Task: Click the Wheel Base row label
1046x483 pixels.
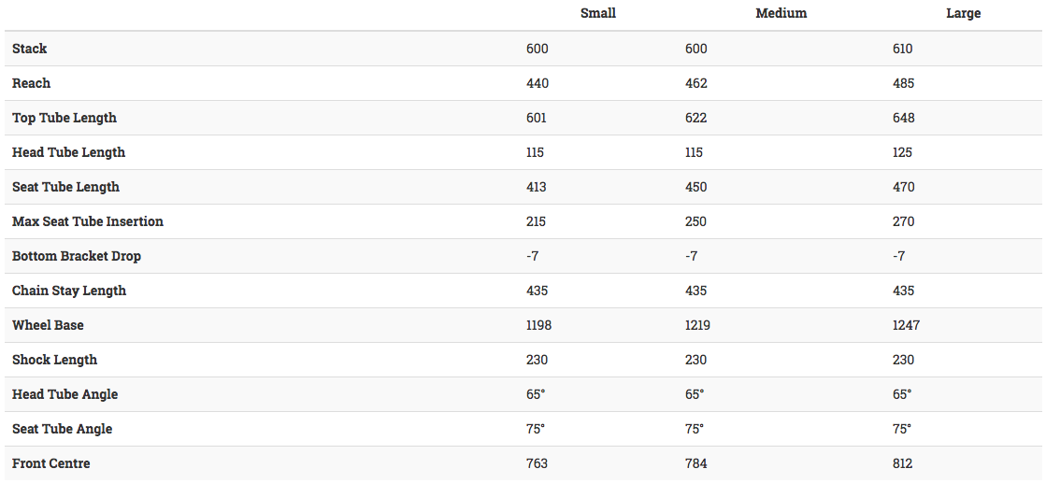Action: (x=48, y=325)
